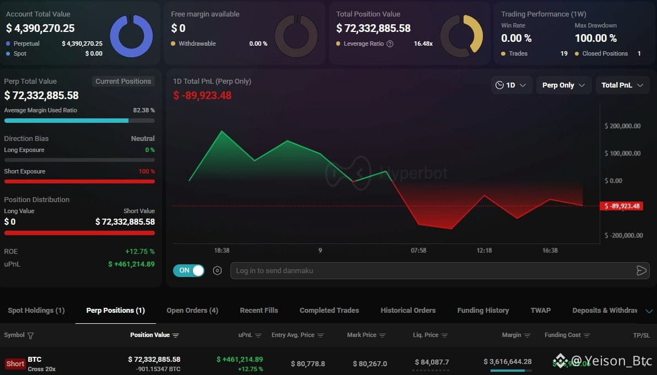Click the $ -89,923.48 chart price marker
The width and height of the screenshot is (657, 375).
coord(621,206)
